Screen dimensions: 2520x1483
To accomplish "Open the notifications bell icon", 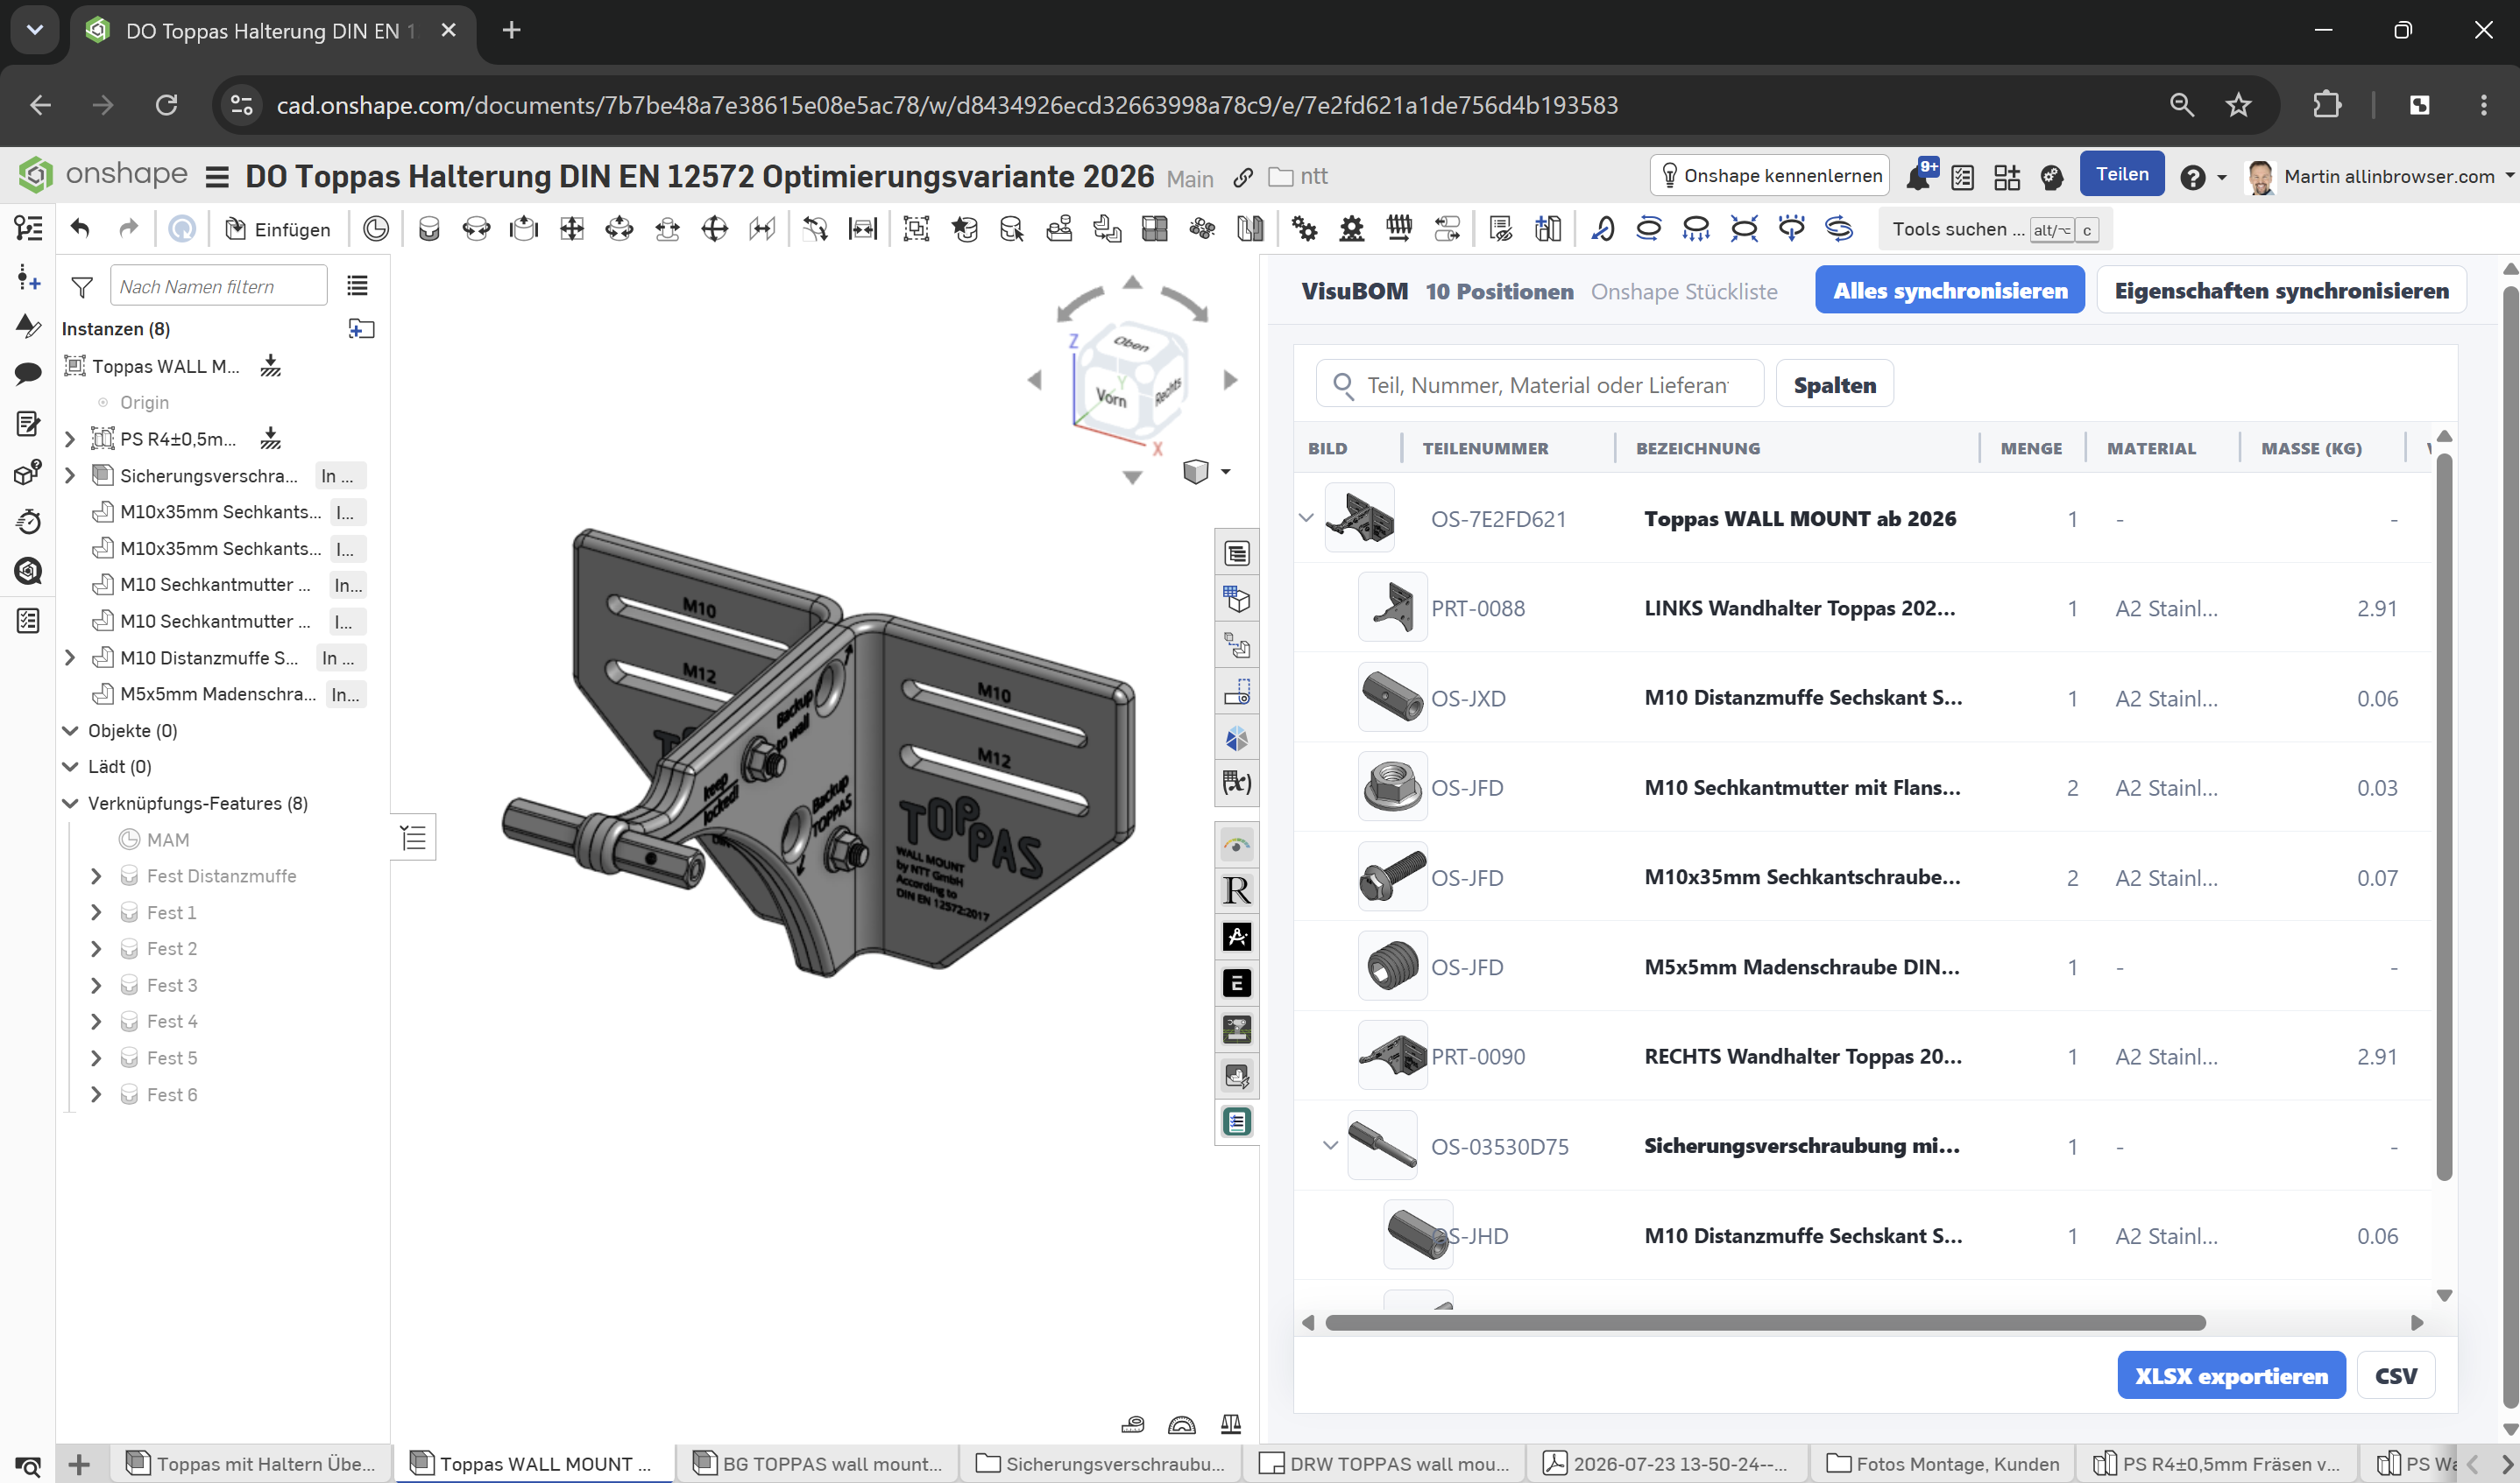I will click(1919, 176).
